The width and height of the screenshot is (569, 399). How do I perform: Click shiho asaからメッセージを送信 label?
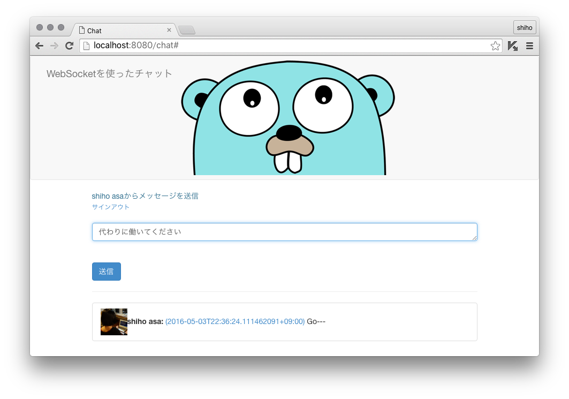point(145,196)
